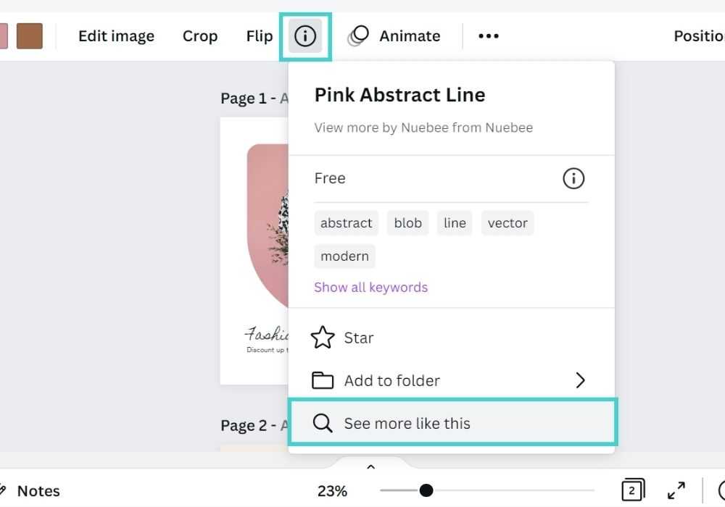Viewport: 725px width, 507px height.
Task: Open the 23% zoom level dropdown
Action: (x=332, y=491)
